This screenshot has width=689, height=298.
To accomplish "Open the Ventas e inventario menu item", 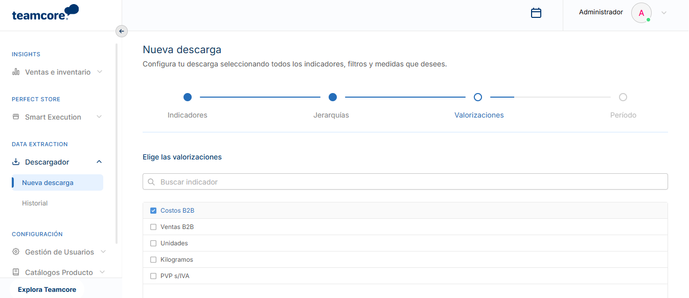I will (57, 72).
